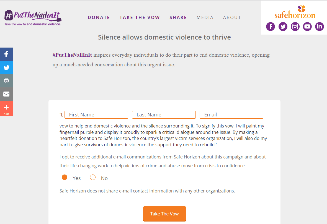Select the No radio button
This screenshot has height=224, width=327.
[93, 177]
